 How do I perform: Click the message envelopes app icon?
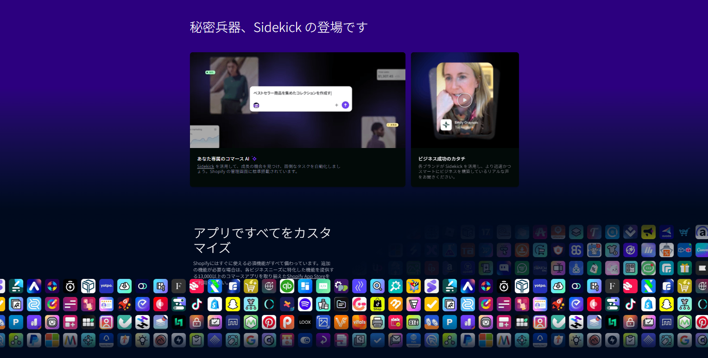396,340
